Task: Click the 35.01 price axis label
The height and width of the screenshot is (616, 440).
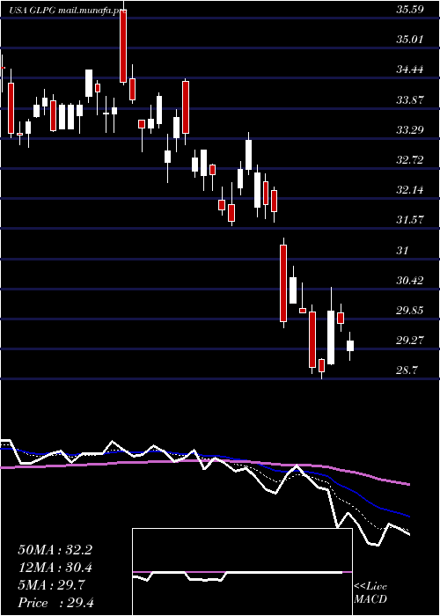Action: point(410,40)
